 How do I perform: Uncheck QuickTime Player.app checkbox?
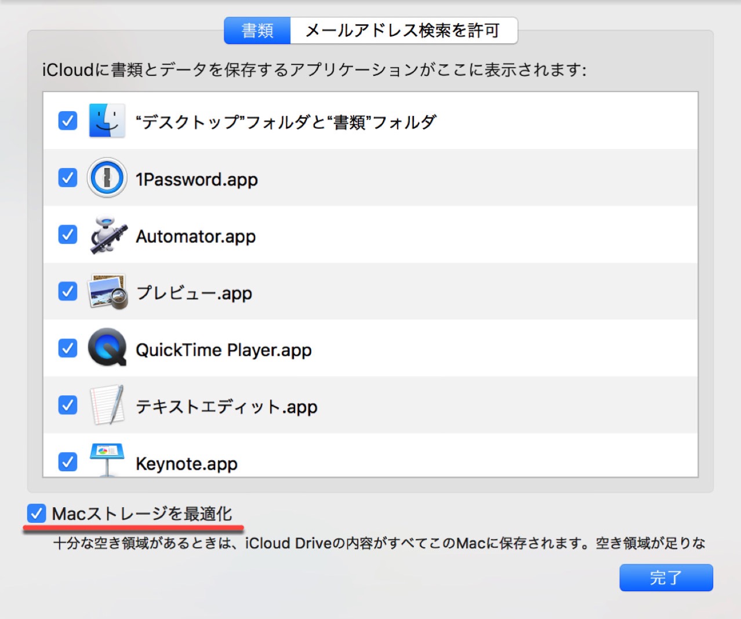[68, 348]
